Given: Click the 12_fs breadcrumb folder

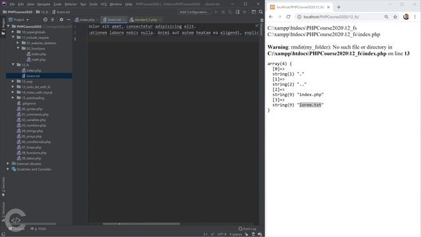Looking at the screenshot, I should pyautogui.click(x=42, y=12).
